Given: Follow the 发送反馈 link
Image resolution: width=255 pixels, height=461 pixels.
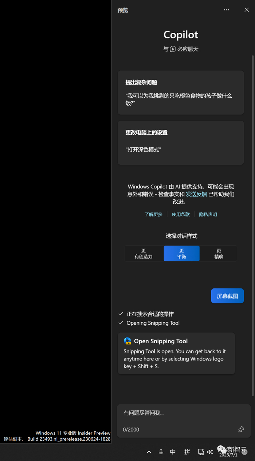Looking at the screenshot, I should pos(196,194).
